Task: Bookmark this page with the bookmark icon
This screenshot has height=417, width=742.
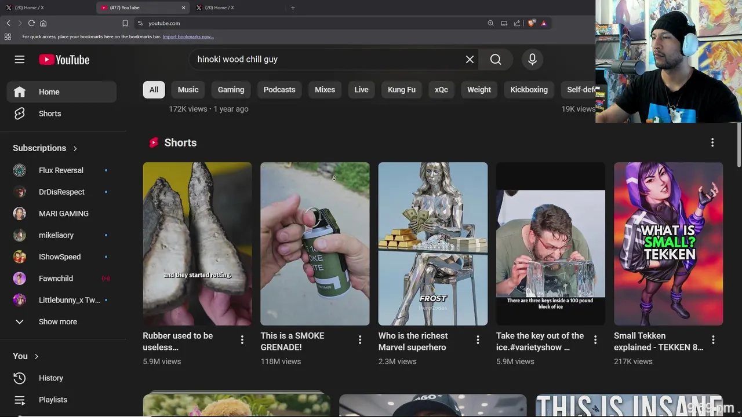Action: [x=125, y=23]
